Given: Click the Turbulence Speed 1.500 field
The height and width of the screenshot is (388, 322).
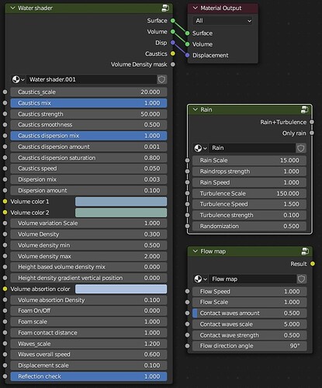Looking at the screenshot, I should 250,204.
